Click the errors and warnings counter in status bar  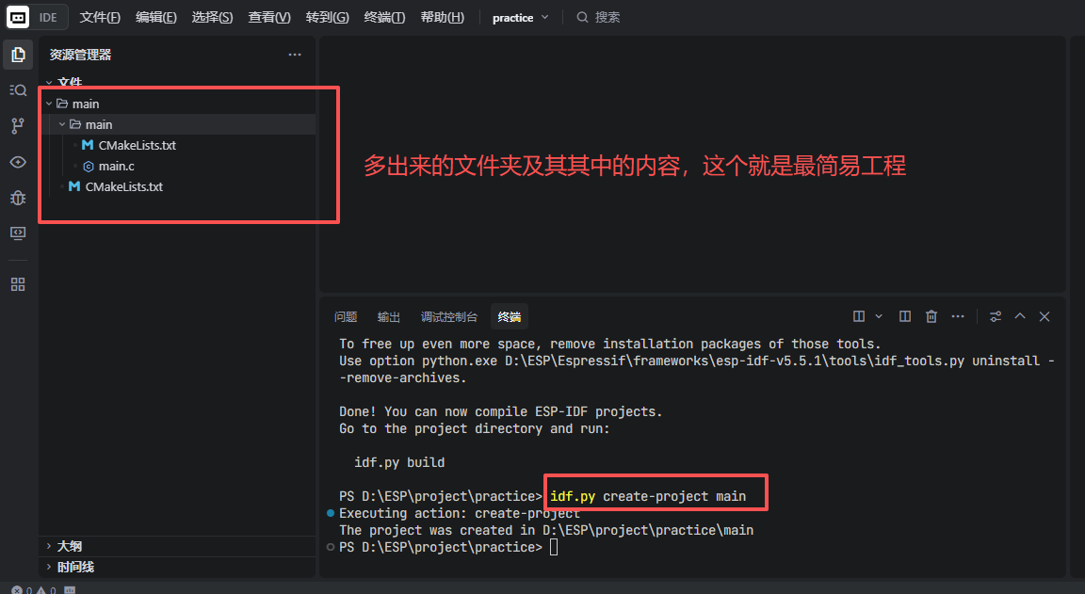coord(33,590)
